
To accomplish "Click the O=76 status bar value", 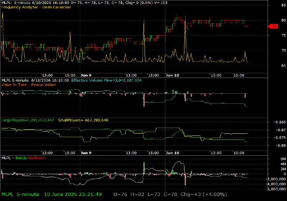I will (120, 195).
